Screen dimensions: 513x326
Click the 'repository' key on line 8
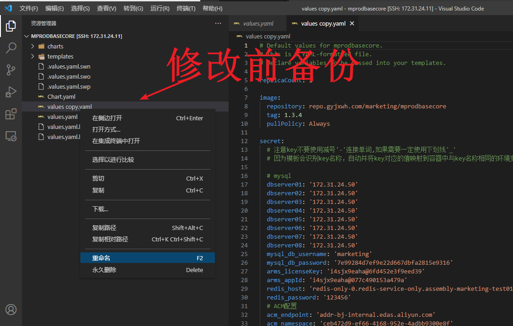point(284,107)
